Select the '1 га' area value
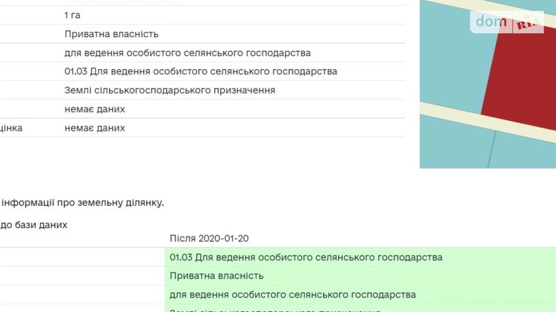Screen dimensions: 556x312 [x=72, y=15]
